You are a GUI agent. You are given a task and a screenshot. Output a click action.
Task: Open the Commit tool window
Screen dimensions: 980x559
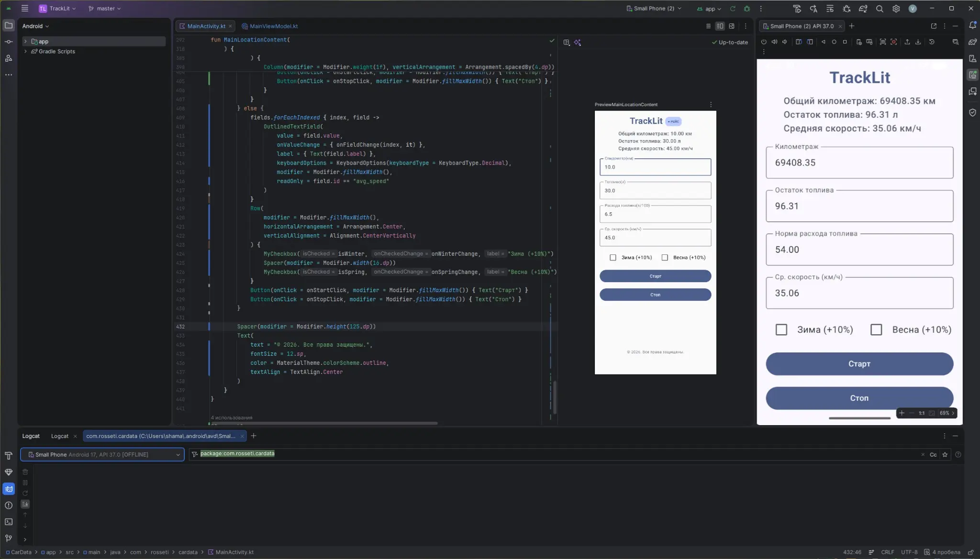click(9, 42)
